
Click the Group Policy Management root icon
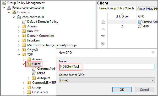(x=4, y=3)
